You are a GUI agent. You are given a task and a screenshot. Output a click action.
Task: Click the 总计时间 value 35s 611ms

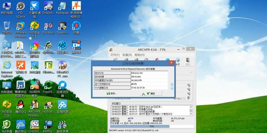tap(149, 77)
